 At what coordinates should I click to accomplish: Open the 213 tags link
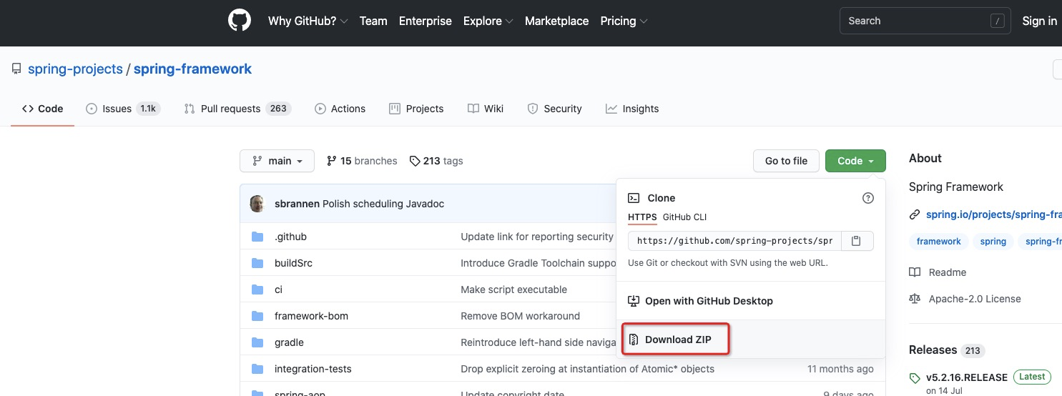pyautogui.click(x=436, y=161)
